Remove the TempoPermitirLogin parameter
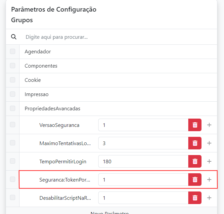This screenshot has height=214, width=224. [x=195, y=161]
